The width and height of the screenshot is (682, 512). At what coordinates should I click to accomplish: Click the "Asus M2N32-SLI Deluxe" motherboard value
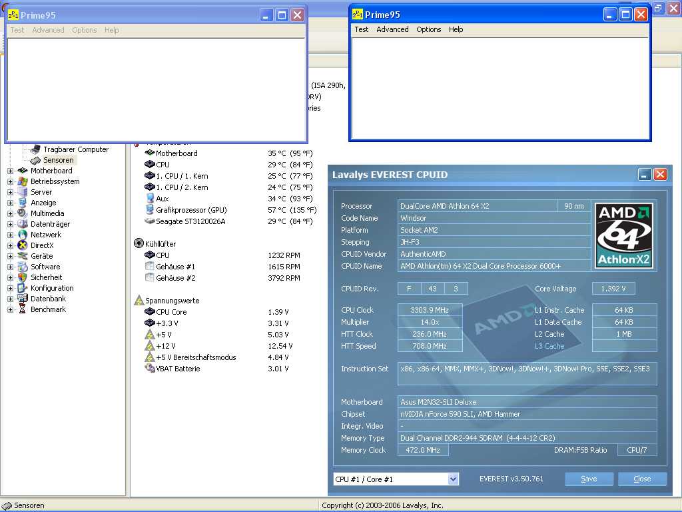tap(438, 402)
